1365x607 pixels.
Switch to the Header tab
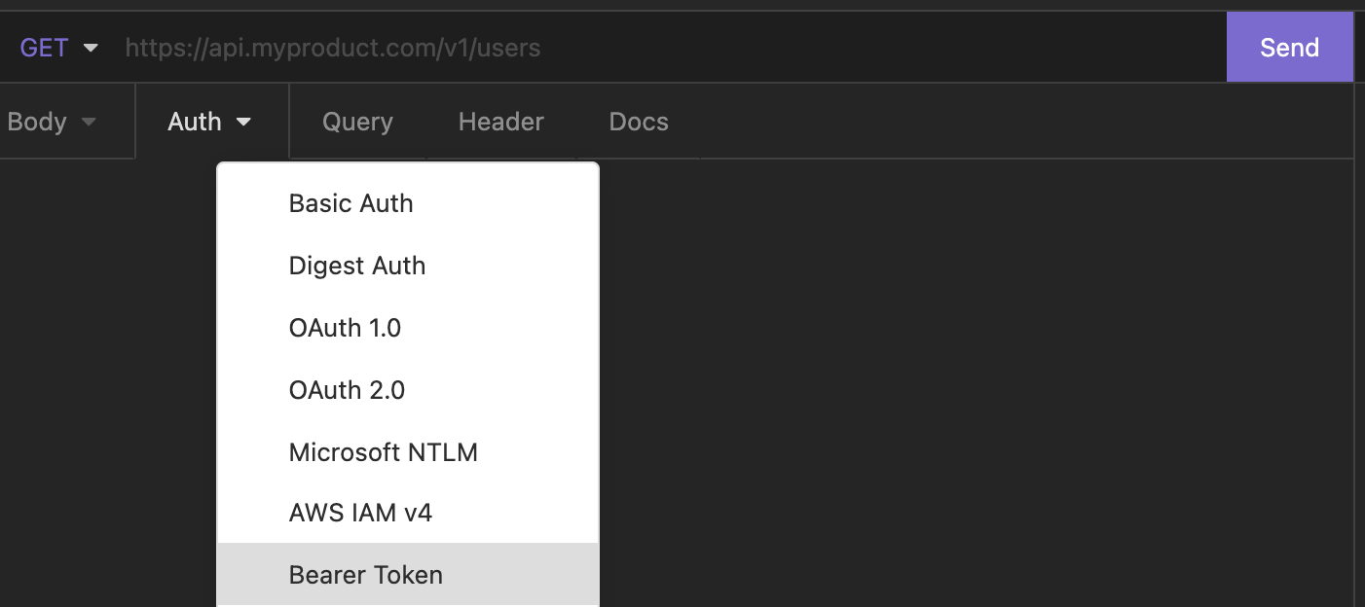(x=500, y=122)
